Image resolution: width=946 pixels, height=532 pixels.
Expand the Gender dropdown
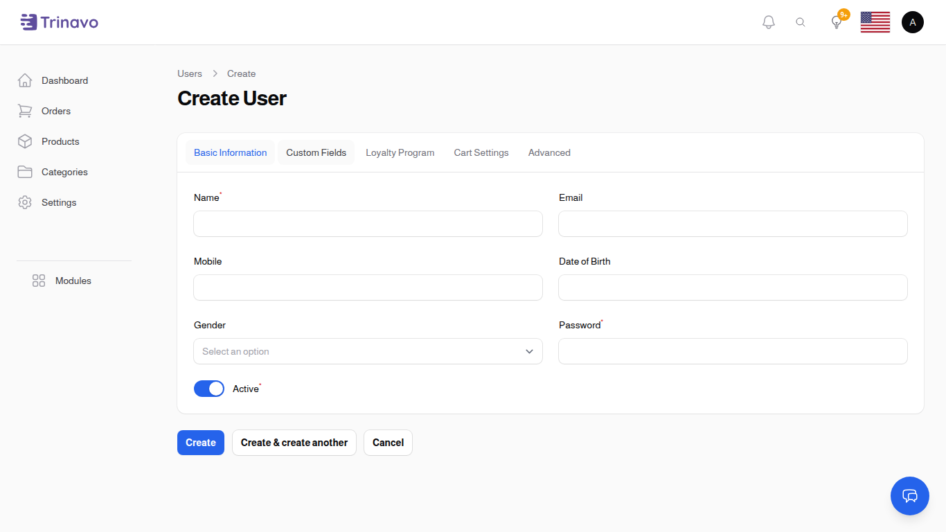[x=368, y=351]
